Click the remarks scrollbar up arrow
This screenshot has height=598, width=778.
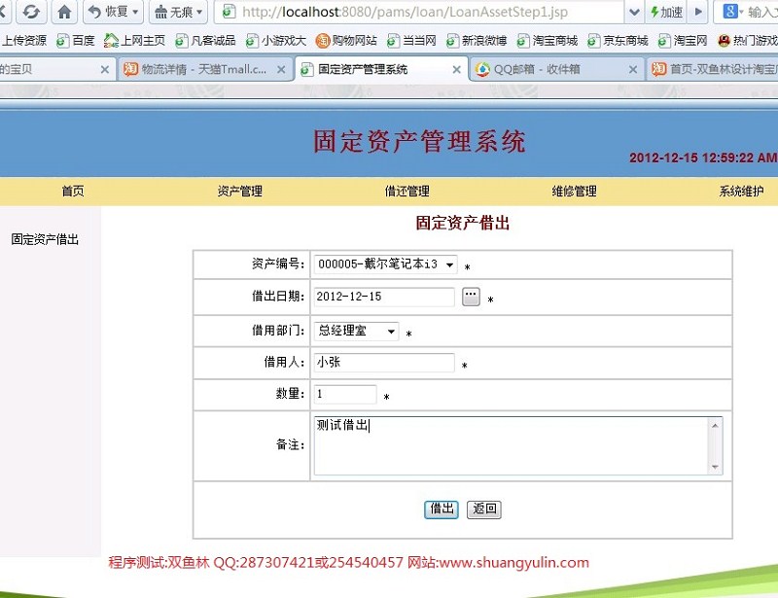(x=715, y=425)
